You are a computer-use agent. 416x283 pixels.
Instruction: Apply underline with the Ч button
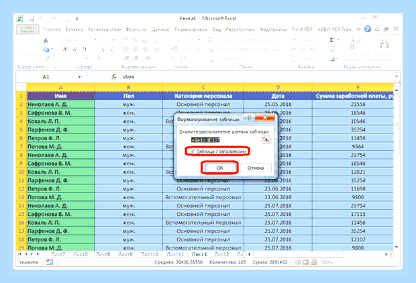tap(85, 49)
